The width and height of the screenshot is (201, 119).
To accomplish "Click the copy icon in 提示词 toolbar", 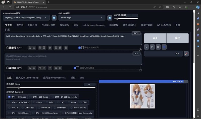I will point(56,48).
